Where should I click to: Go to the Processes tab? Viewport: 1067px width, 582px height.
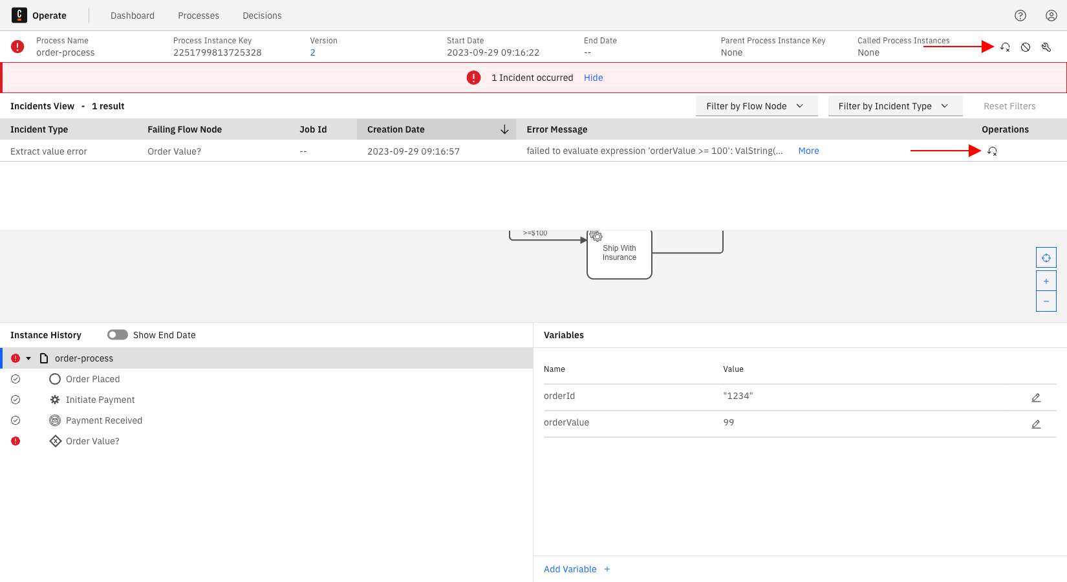point(199,16)
